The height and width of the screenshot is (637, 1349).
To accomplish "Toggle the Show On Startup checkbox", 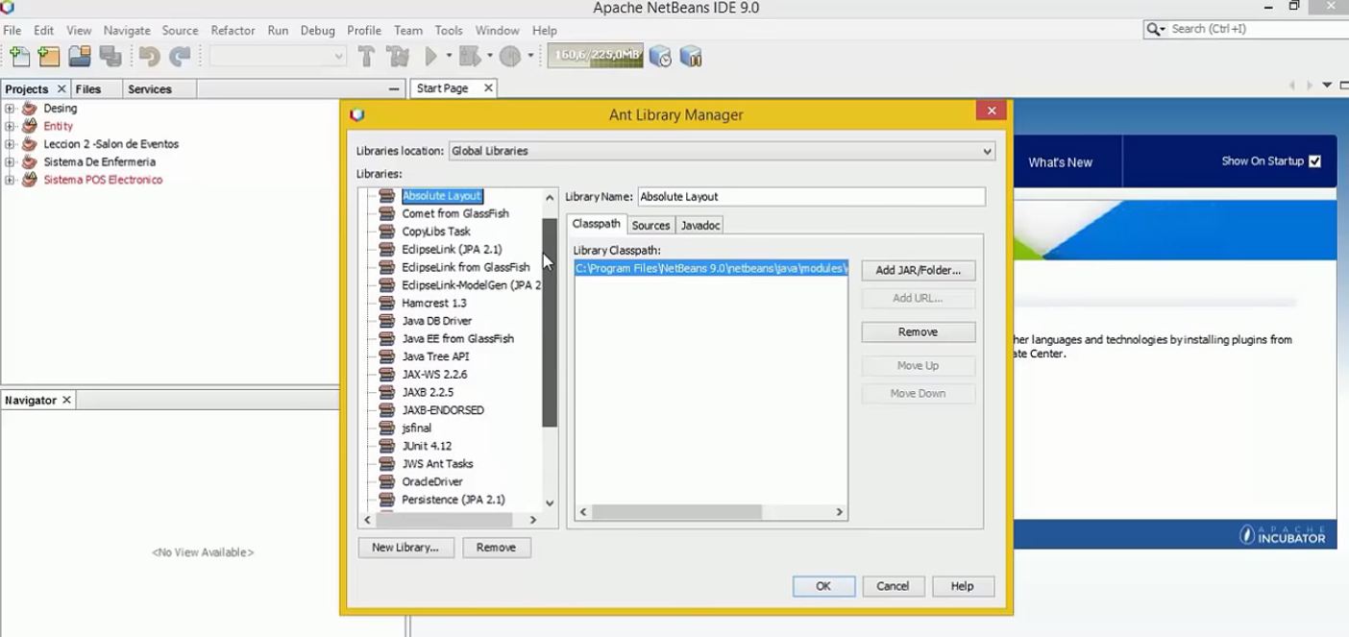I will (1314, 161).
